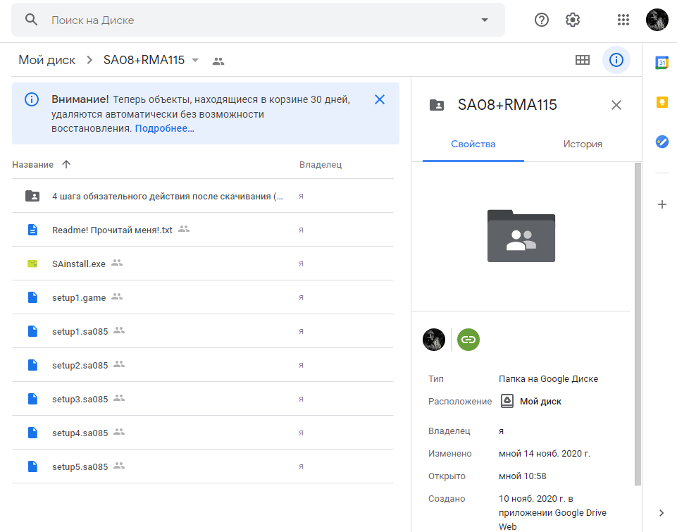Open the help question mark icon
677x532 pixels.
click(542, 20)
